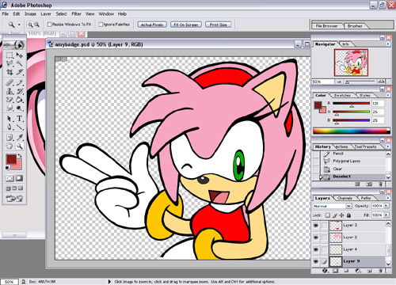Select the History Brush tool
Image resolution: width=396 pixels, height=285 pixels.
pos(19,91)
